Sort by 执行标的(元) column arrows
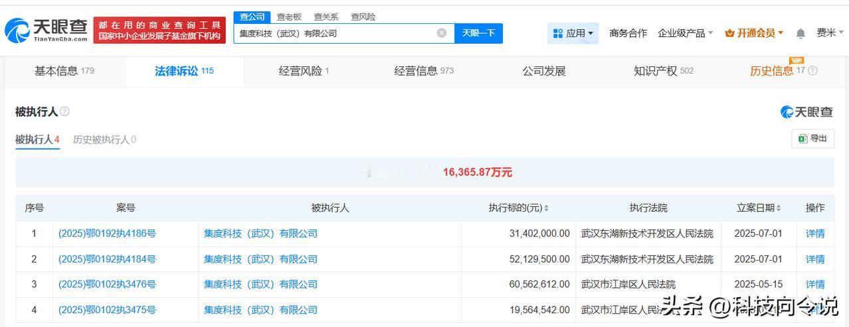The image size is (849, 327). pyautogui.click(x=546, y=208)
